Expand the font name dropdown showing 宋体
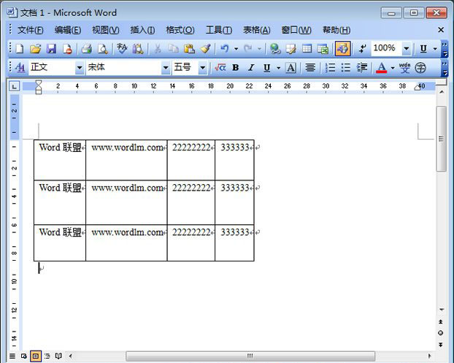 [165, 68]
